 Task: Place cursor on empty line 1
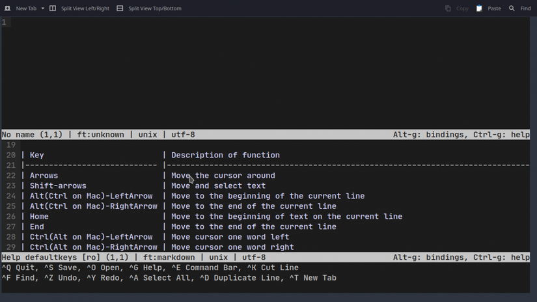267,22
